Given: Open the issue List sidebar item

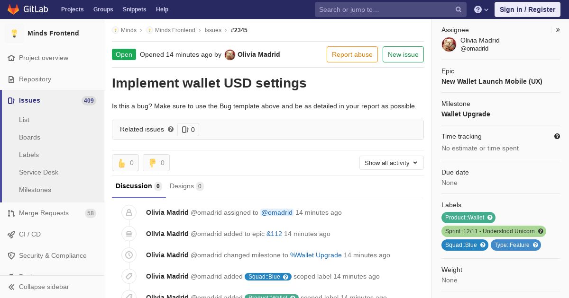Looking at the screenshot, I should point(24,120).
